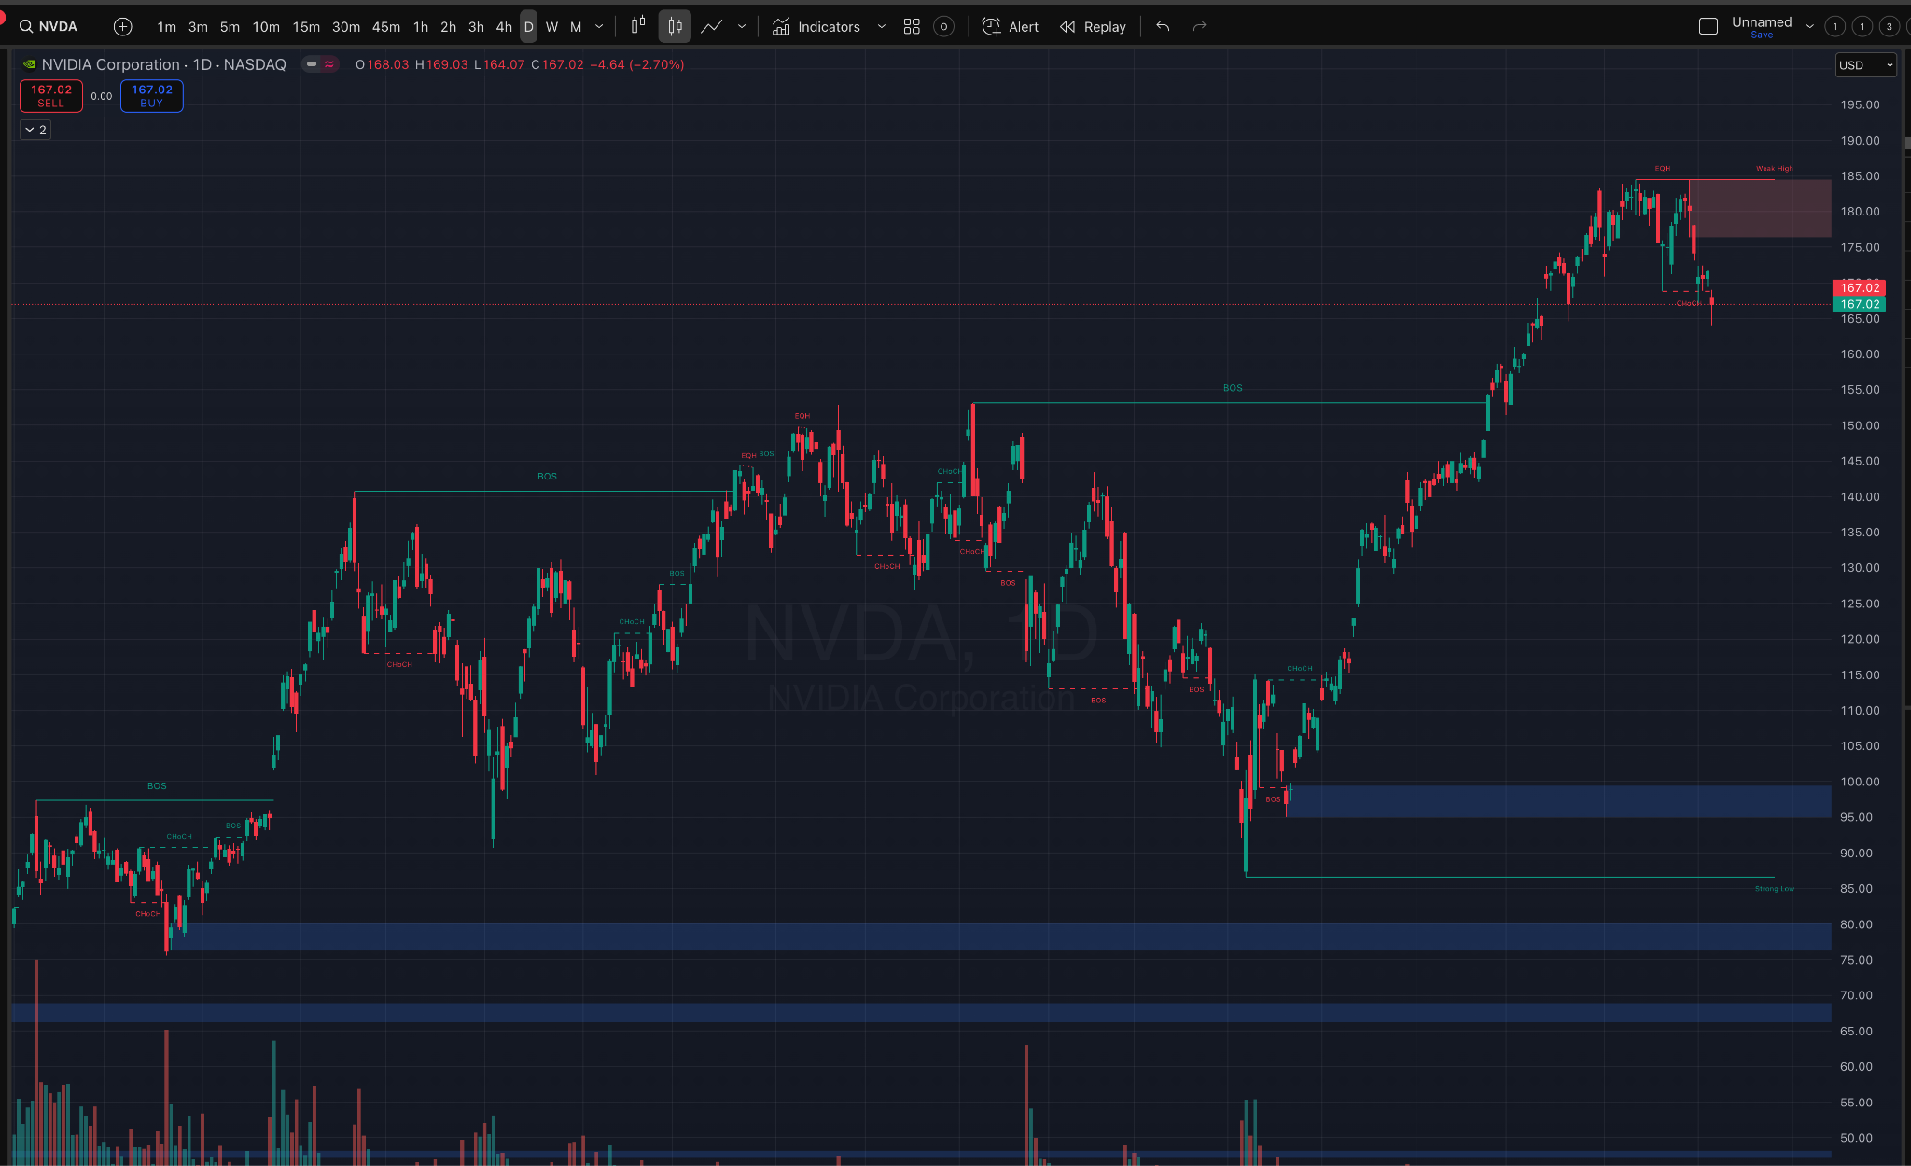Click the add symbol plus icon

(x=122, y=26)
